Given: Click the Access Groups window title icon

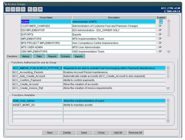Looking at the screenshot, I should [x=5, y=4].
